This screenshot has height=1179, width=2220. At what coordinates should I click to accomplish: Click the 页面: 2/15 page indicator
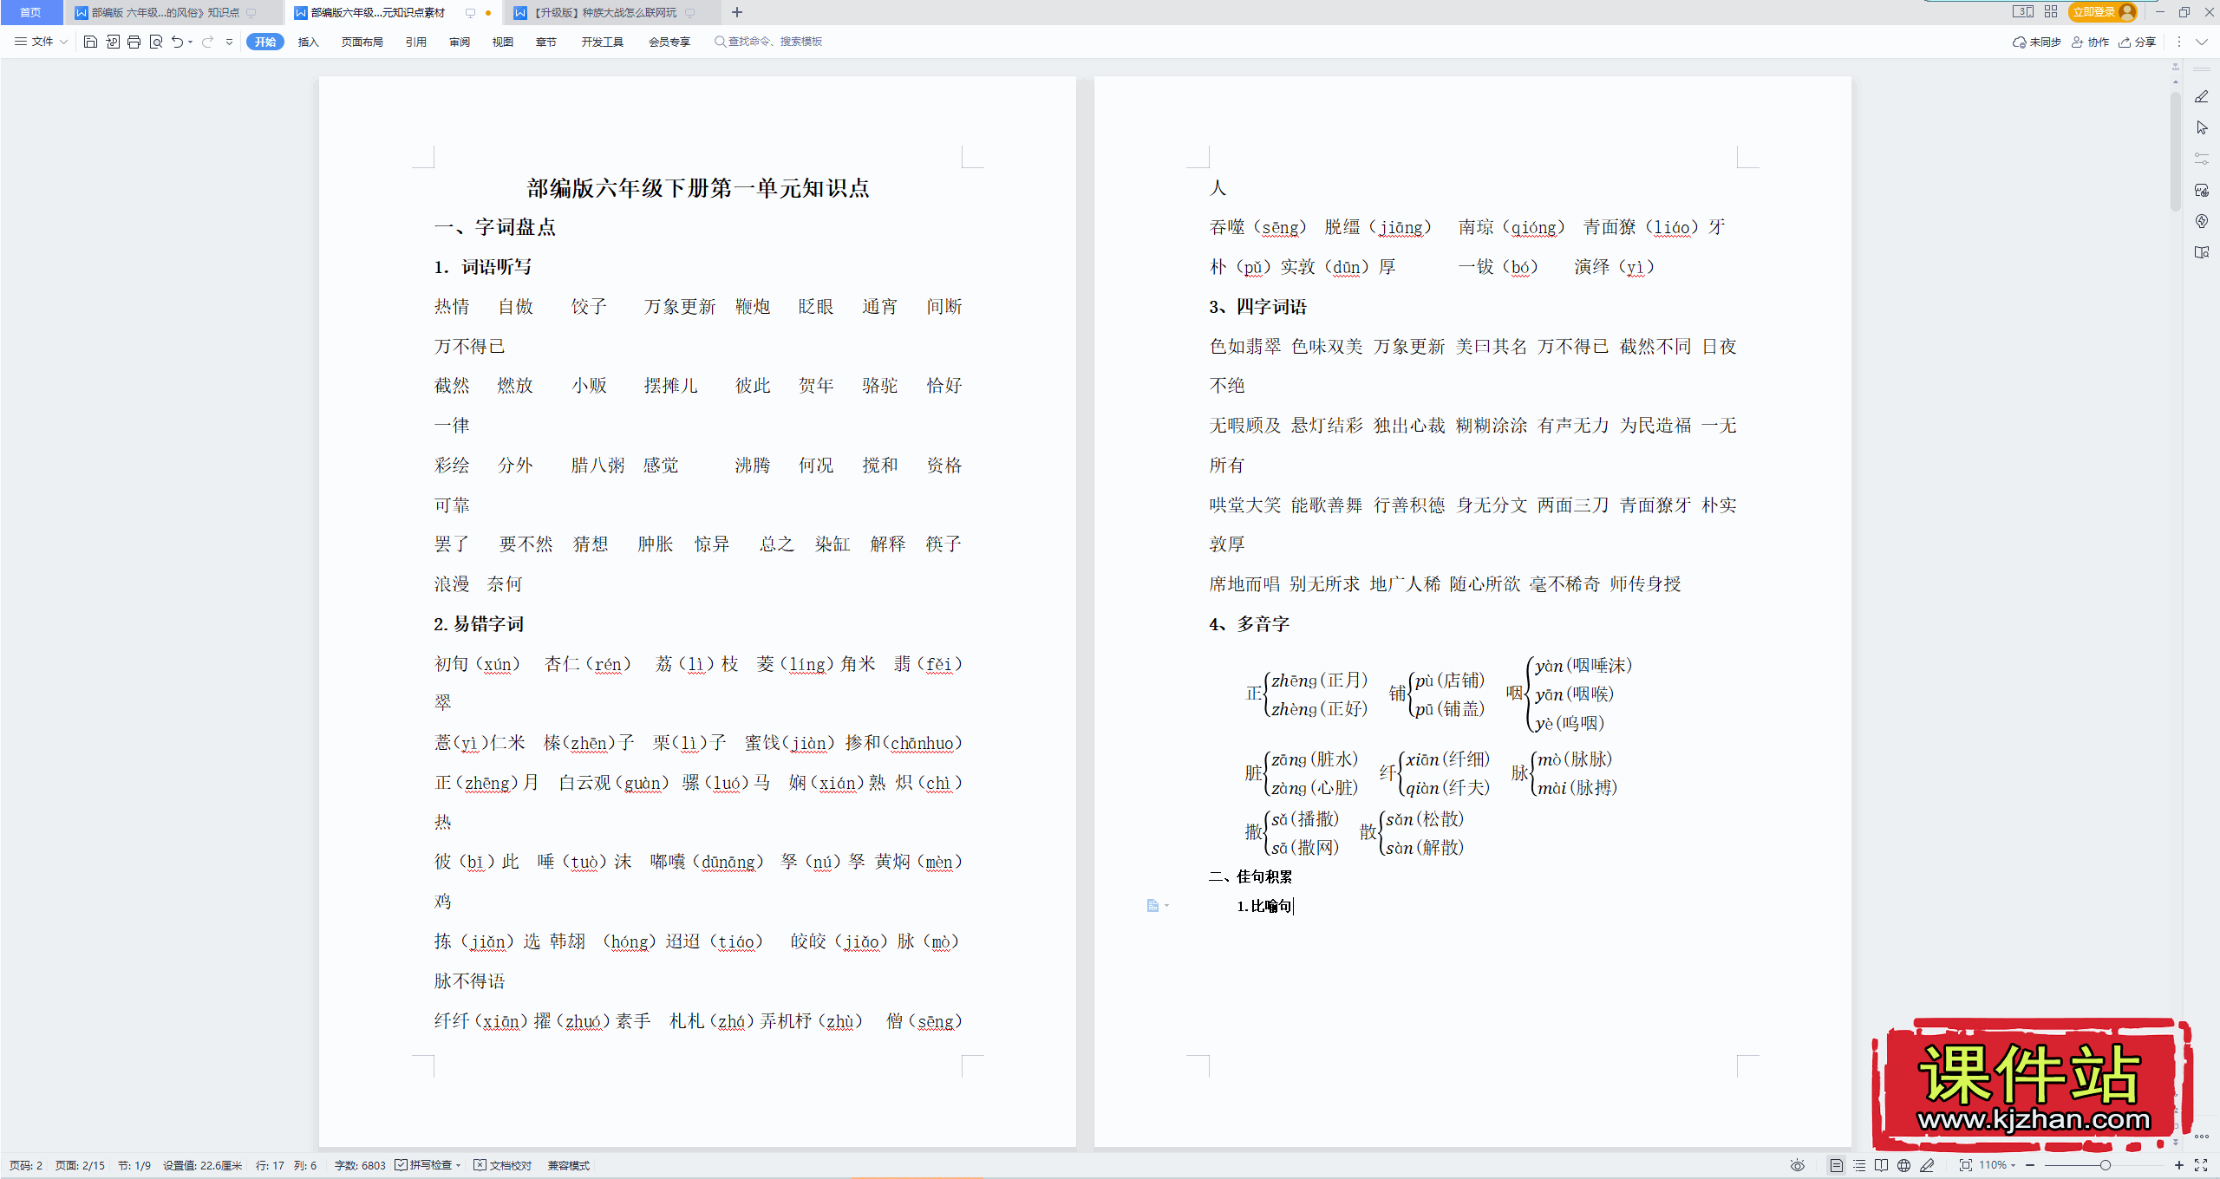tap(80, 1165)
